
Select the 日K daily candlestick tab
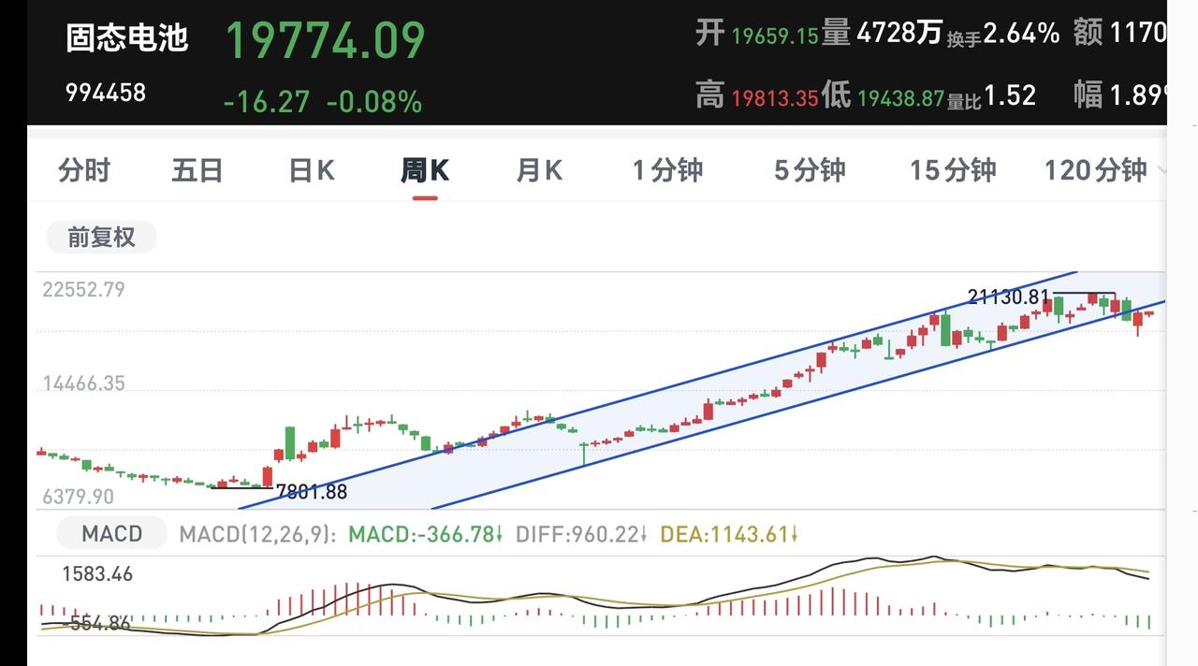click(311, 170)
